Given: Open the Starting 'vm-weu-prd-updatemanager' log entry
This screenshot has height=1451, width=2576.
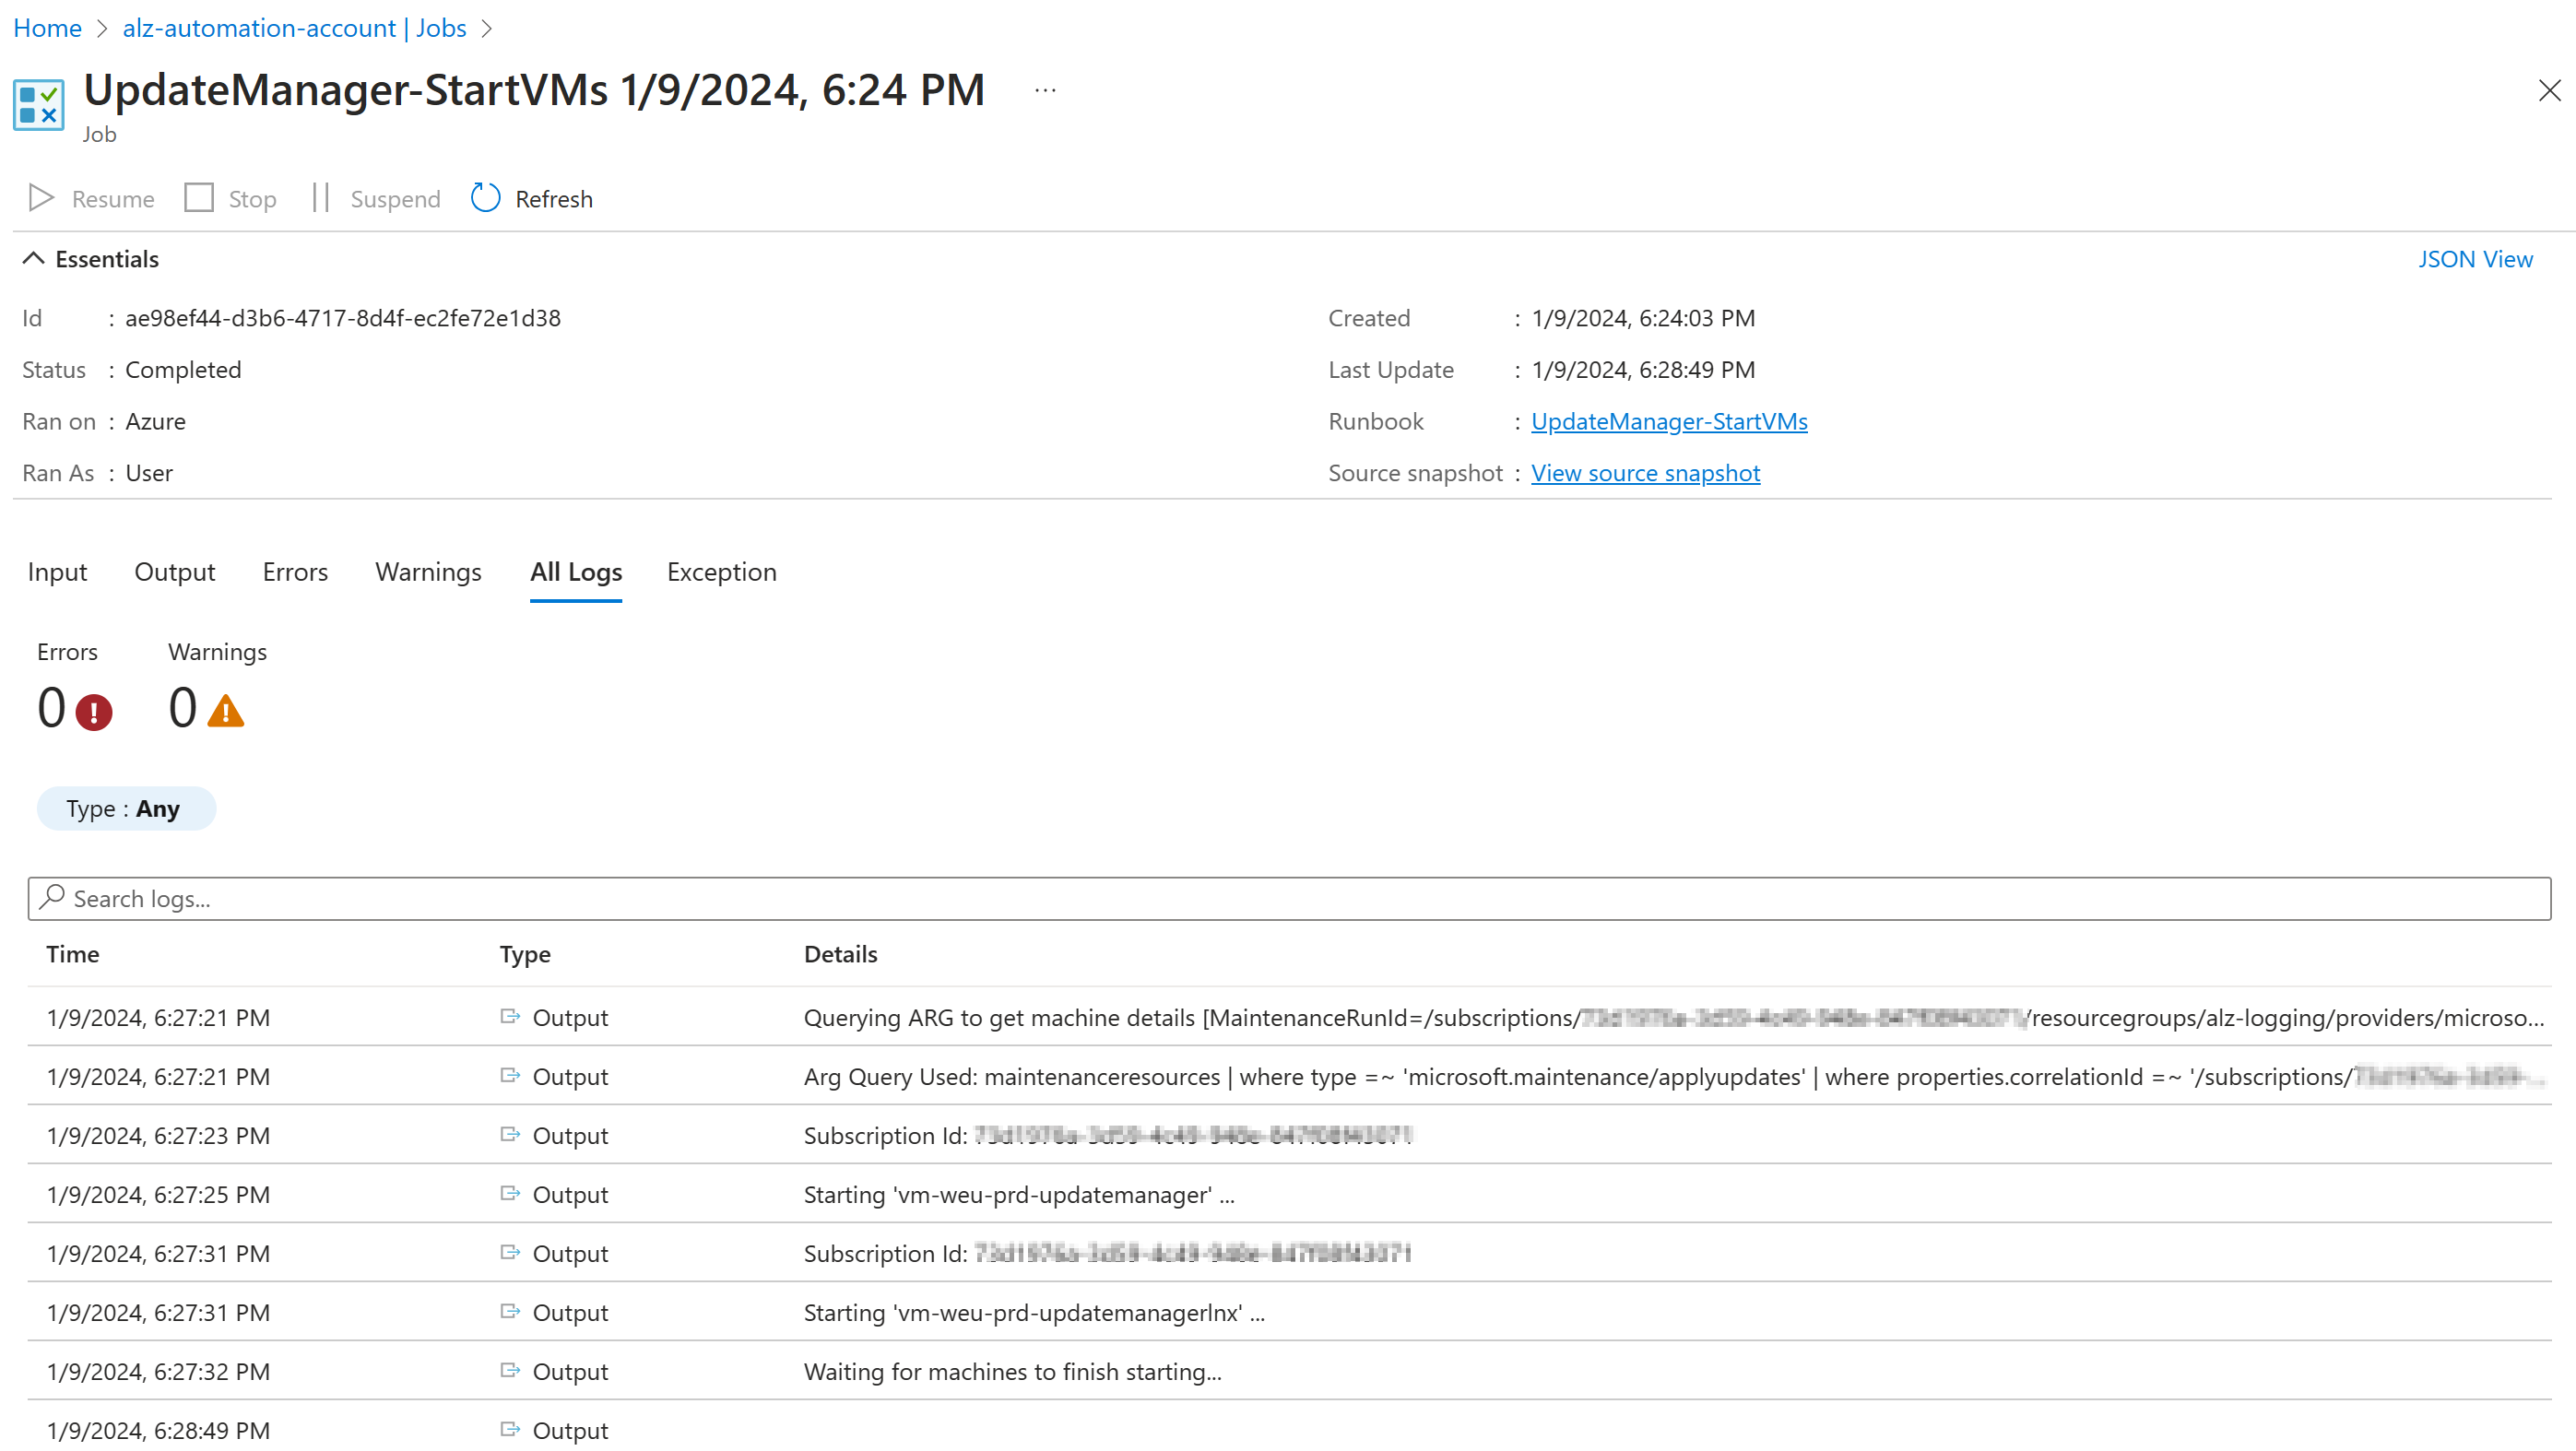Looking at the screenshot, I should point(1019,1194).
